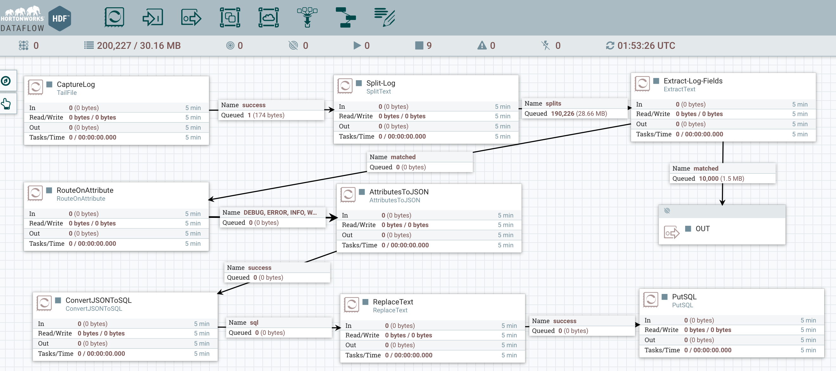
Task: Click the stopped components square icon
Action: pyautogui.click(x=419, y=45)
